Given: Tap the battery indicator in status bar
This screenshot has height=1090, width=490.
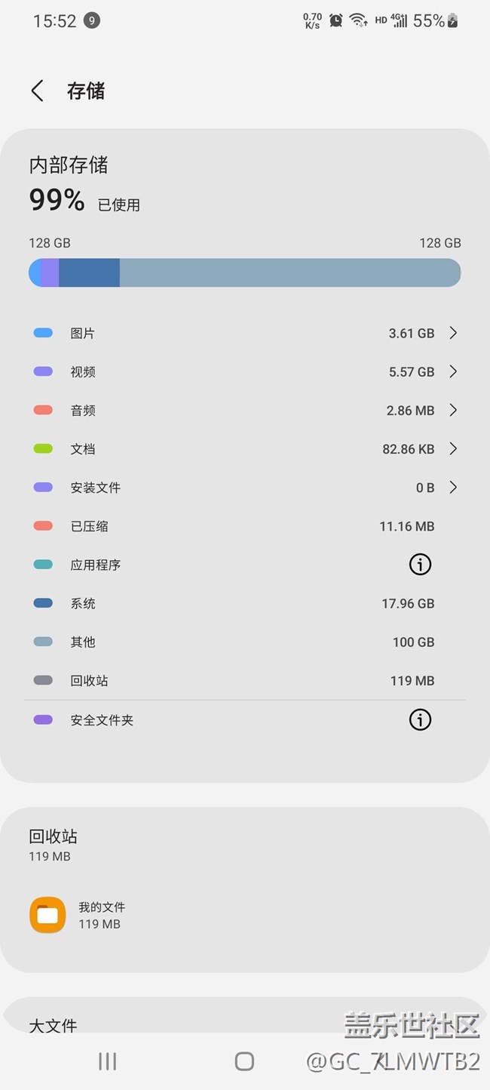Looking at the screenshot, I should pyautogui.click(x=452, y=21).
